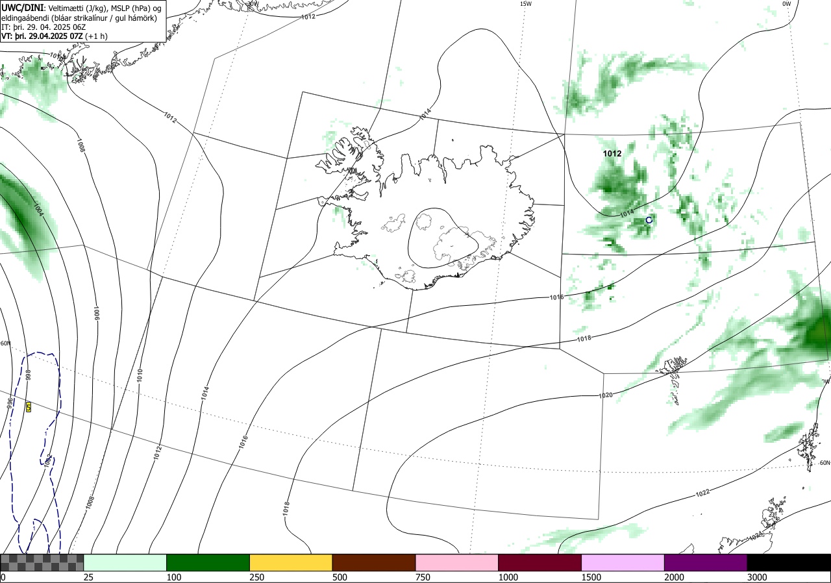Select the purple 2000–3000 legend swatch

pyautogui.click(x=706, y=562)
